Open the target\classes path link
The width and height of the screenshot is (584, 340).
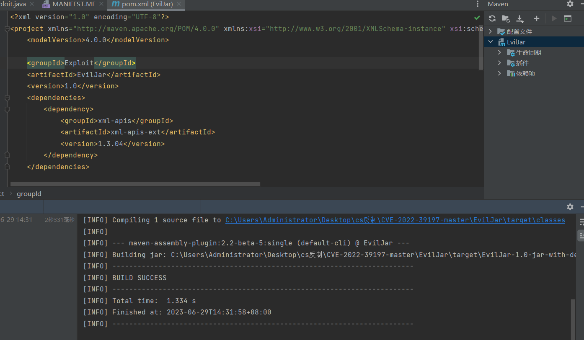(395, 220)
